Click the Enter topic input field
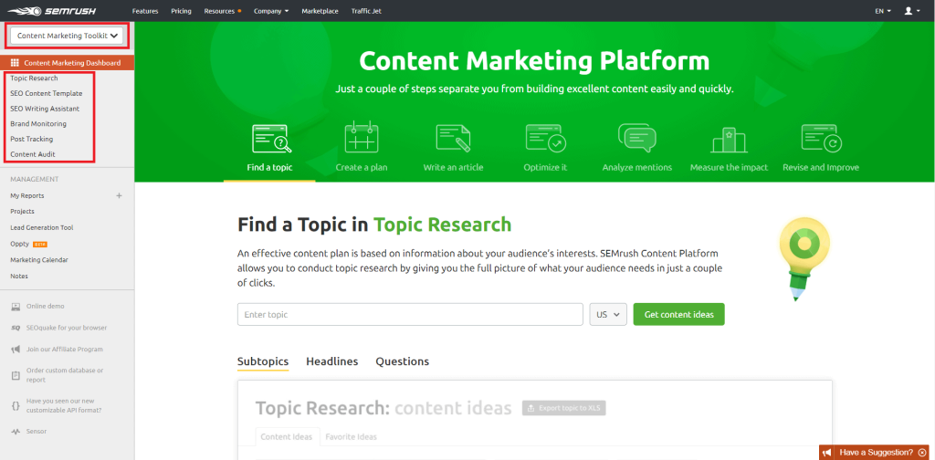The image size is (935, 460). click(410, 315)
